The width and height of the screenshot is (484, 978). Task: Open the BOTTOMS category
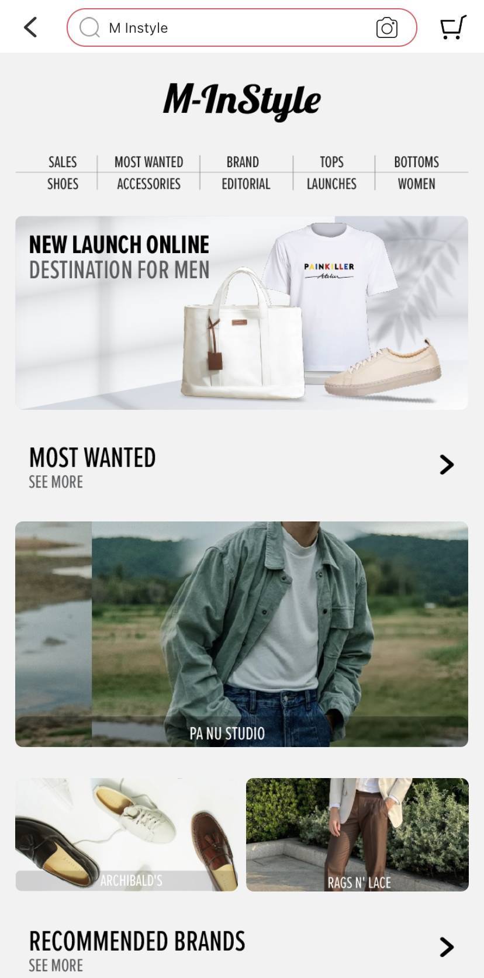point(416,162)
